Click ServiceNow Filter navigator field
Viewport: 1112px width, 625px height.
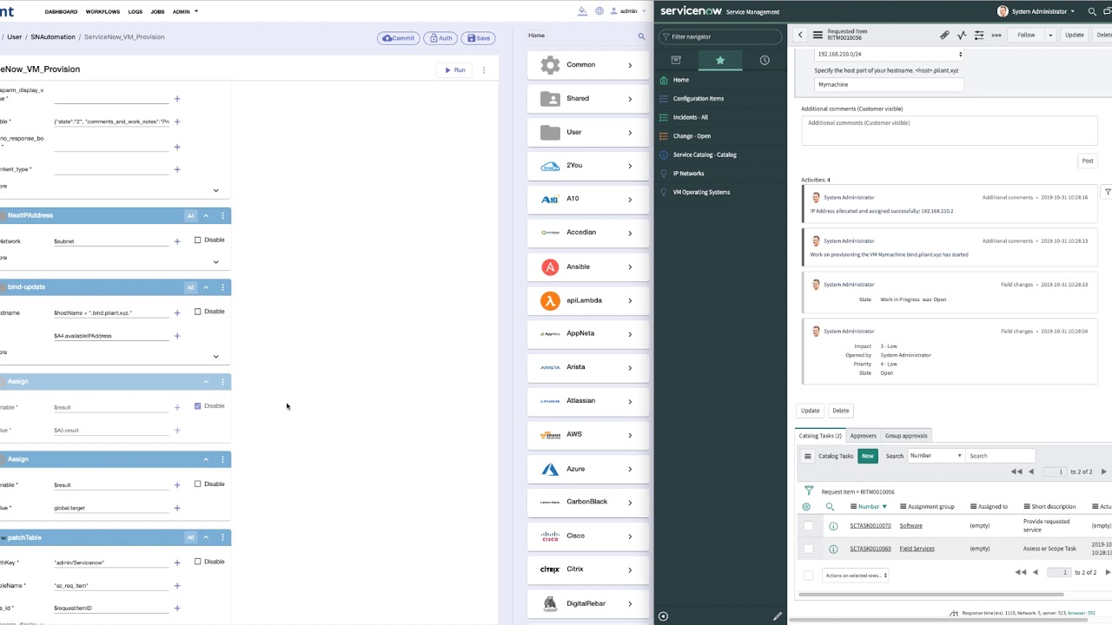point(720,36)
